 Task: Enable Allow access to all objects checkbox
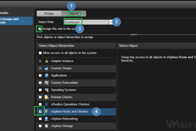pos(40,53)
